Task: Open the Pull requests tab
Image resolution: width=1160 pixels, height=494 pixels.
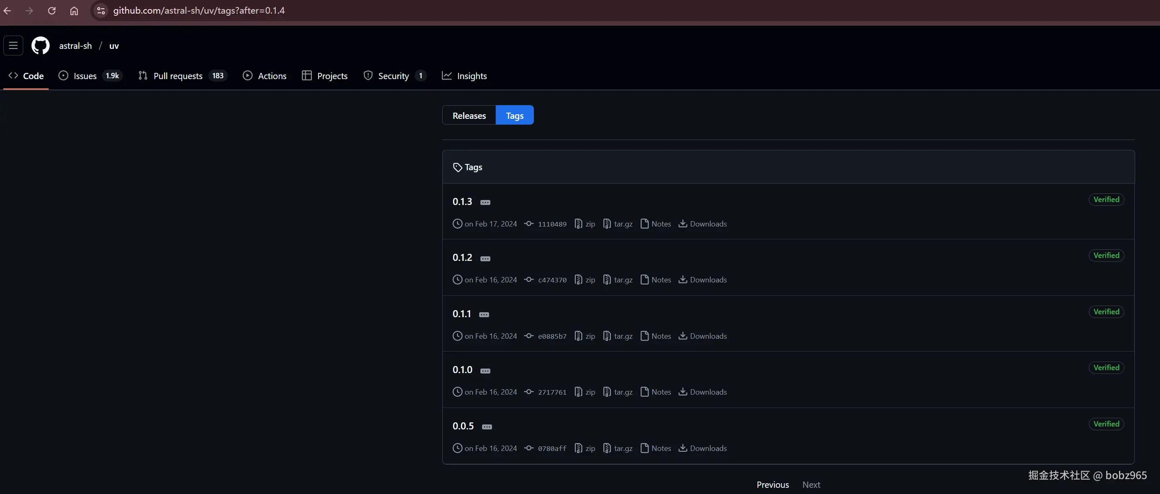Action: 178,76
